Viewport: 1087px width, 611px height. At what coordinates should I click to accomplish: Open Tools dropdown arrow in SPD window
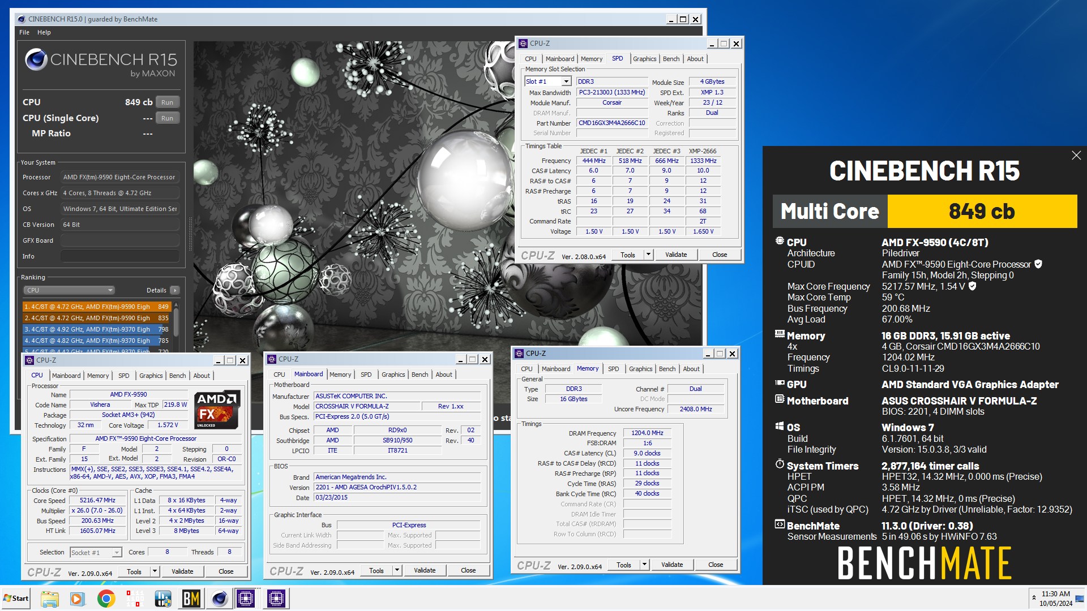[x=648, y=255]
